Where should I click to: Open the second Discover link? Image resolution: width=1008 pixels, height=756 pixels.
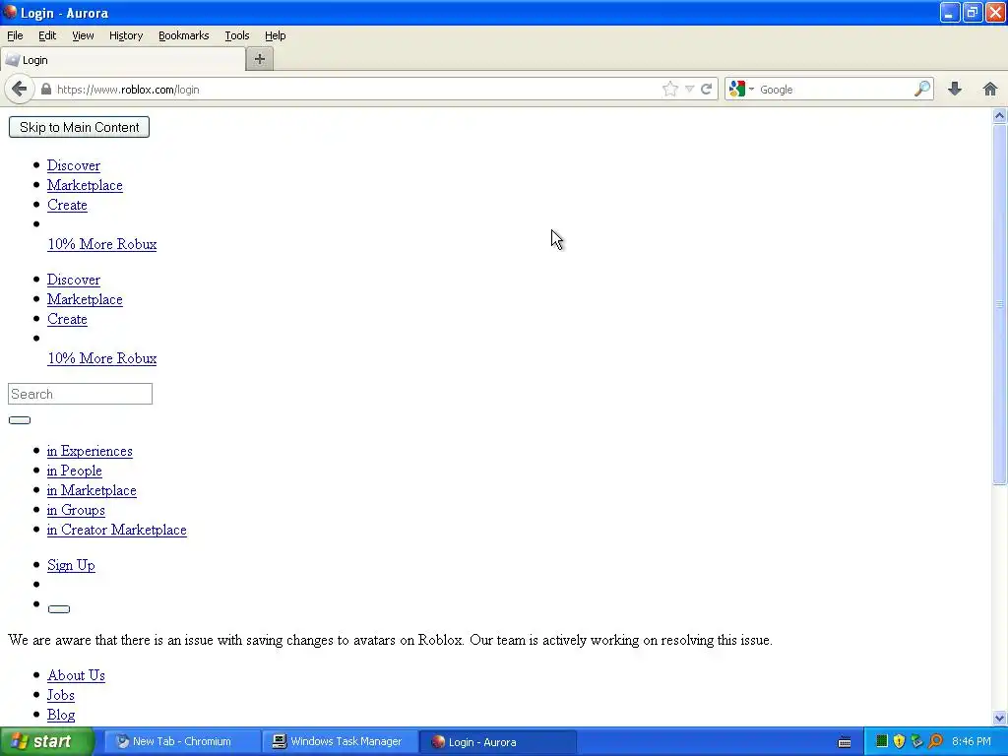[x=74, y=280]
